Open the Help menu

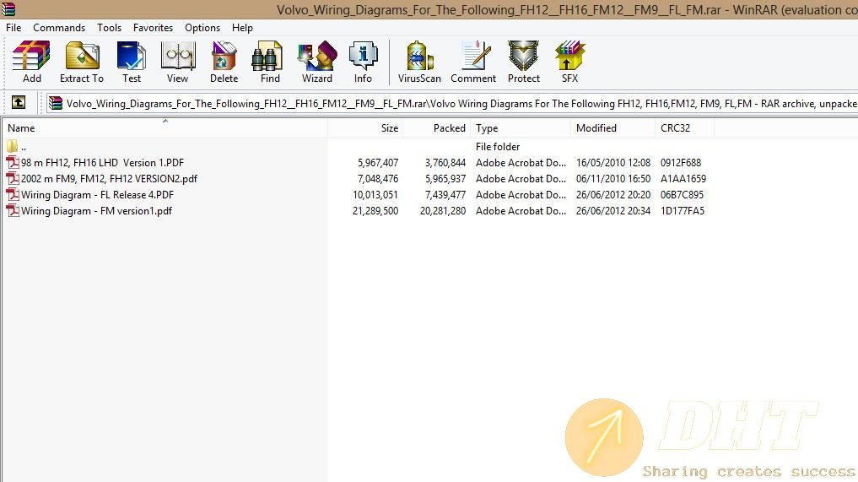pos(242,27)
